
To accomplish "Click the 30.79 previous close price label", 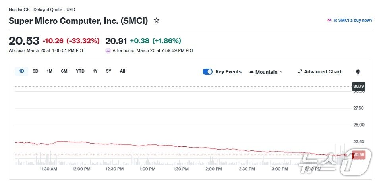I will 358,86.
